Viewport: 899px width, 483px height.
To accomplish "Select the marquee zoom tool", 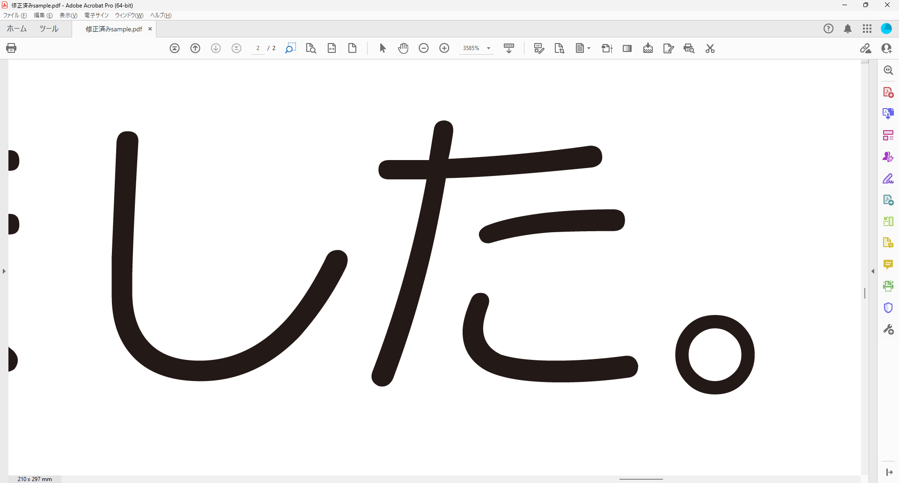I will (x=290, y=48).
